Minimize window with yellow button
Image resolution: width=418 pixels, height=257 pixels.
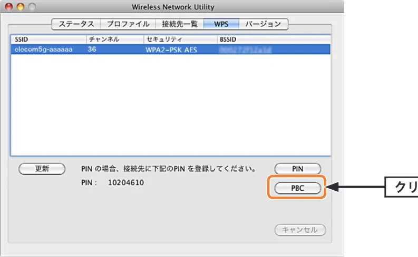coord(21,7)
